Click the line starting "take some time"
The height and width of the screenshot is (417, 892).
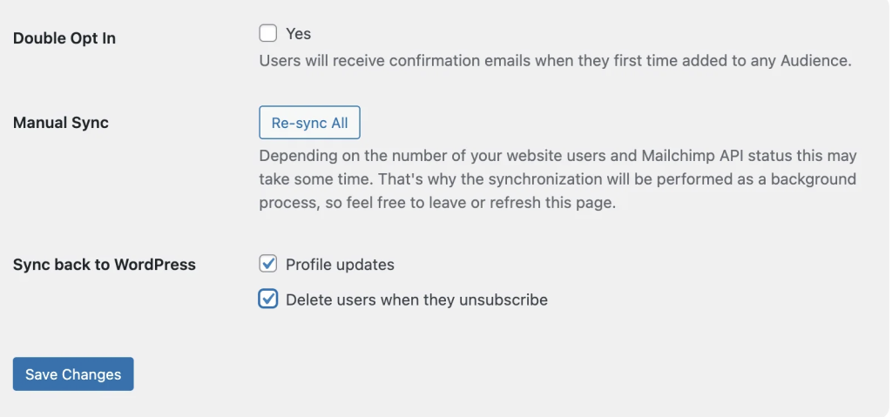[x=557, y=179]
